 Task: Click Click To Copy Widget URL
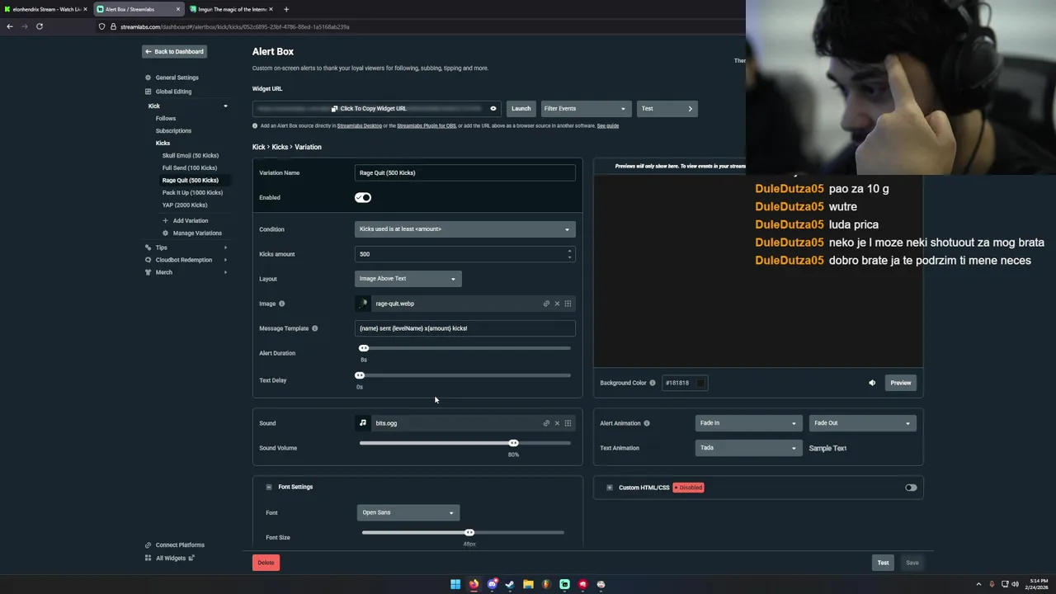point(369,108)
